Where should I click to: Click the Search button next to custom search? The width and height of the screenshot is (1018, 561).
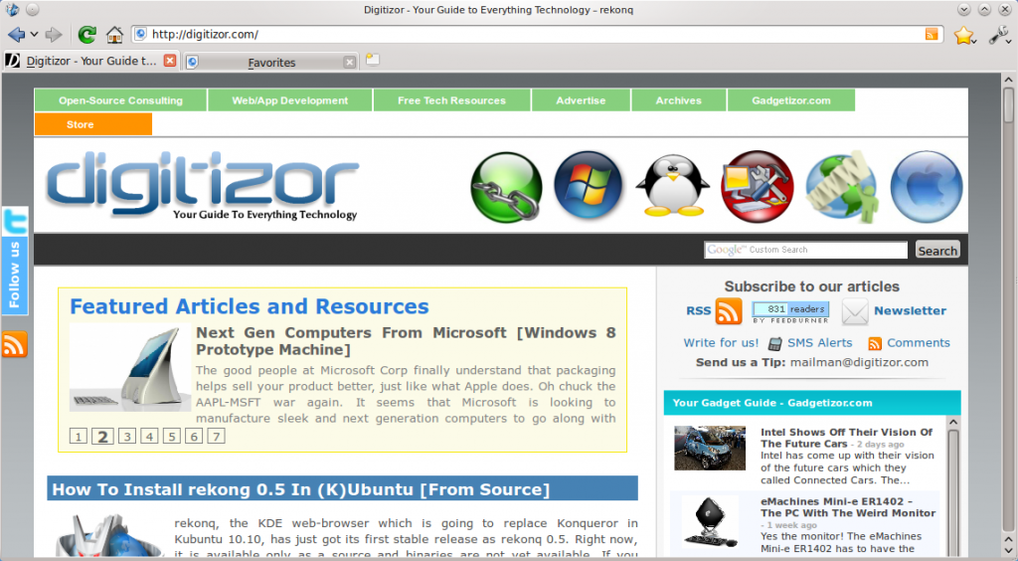(936, 251)
